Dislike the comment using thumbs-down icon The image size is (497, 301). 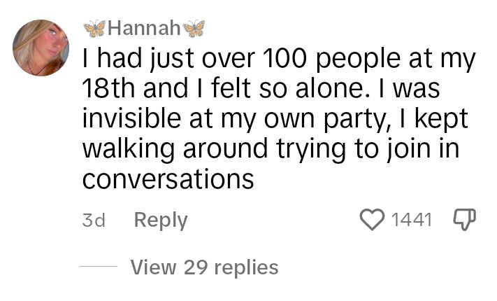pyautogui.click(x=465, y=219)
